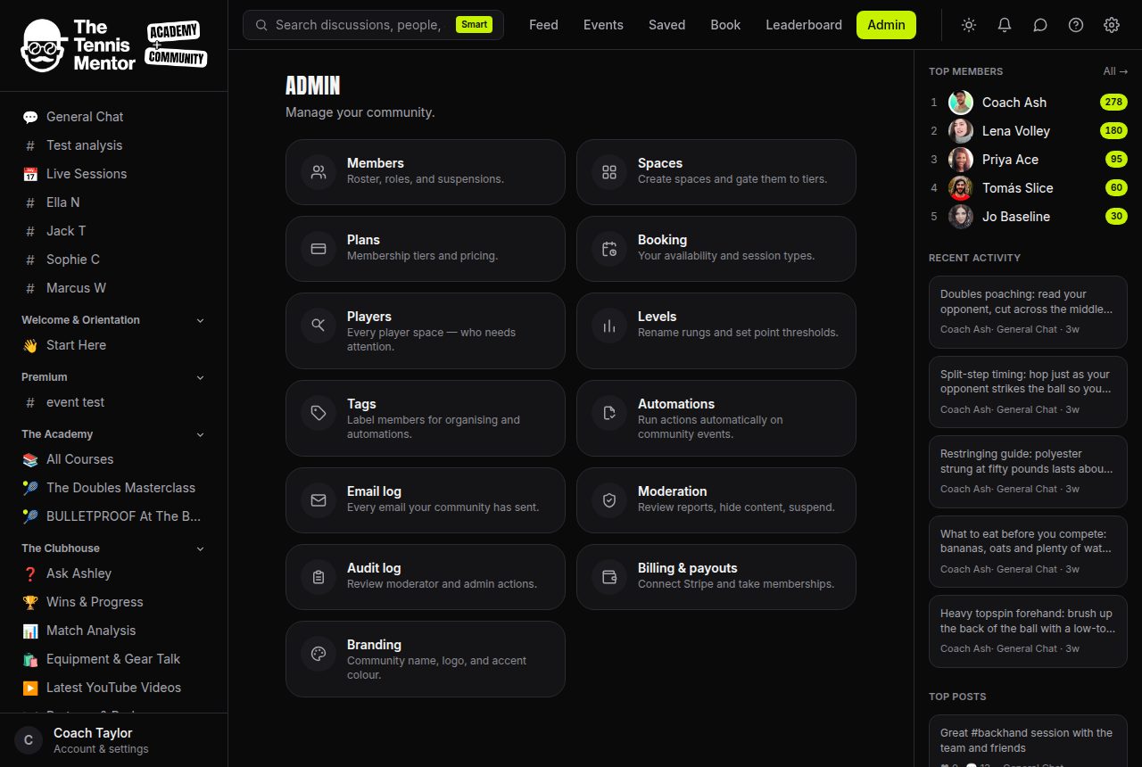This screenshot has height=767, width=1142.
Task: Open Jack T player space
Action: point(113,231)
